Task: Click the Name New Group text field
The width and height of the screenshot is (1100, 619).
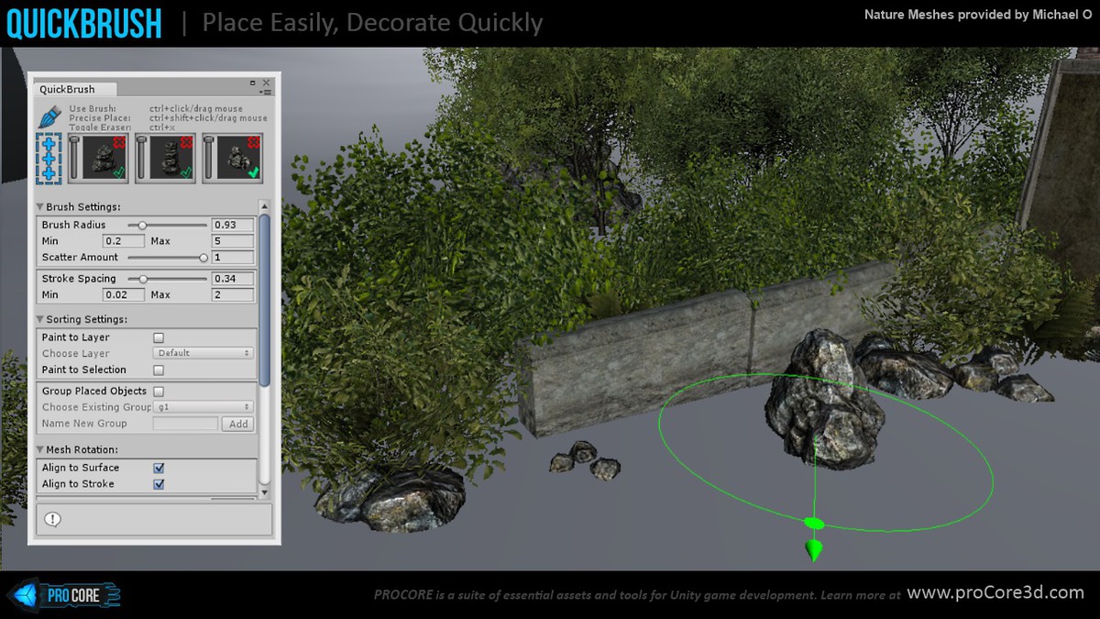Action: point(185,424)
